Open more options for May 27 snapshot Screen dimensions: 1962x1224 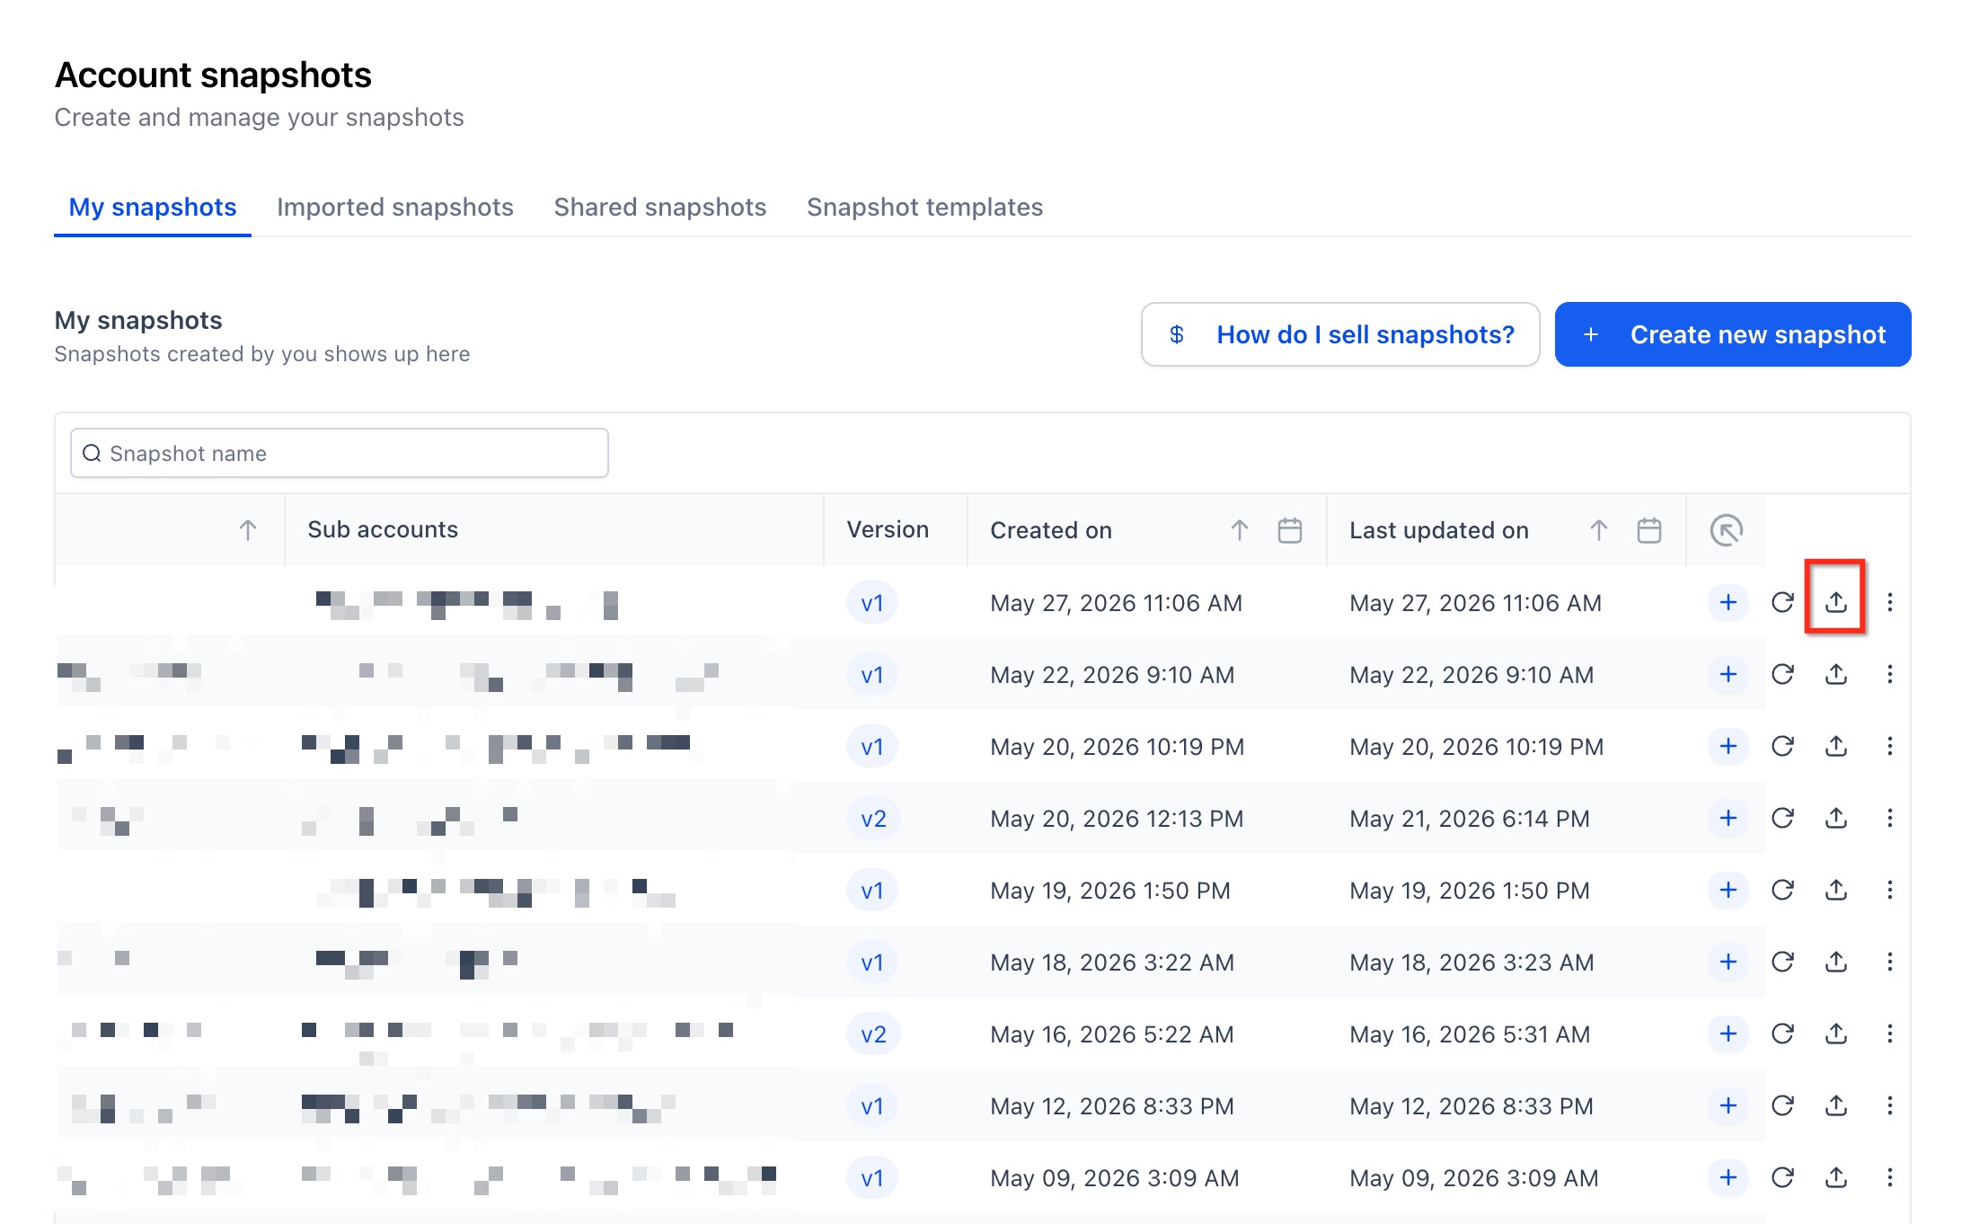(x=1890, y=602)
